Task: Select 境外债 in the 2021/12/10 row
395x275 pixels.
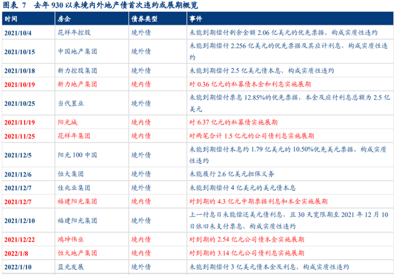Action: tap(141, 221)
